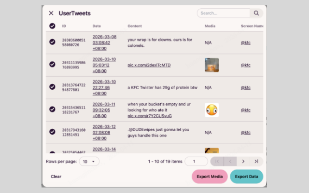The width and height of the screenshot is (309, 193).
Task: Uncheck the row with clowns wrap tweet
Action: [52, 42]
